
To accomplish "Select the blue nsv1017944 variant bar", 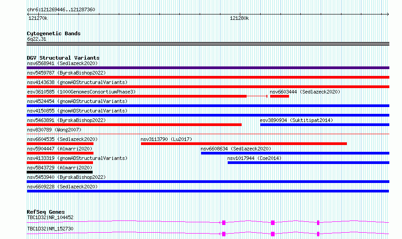I will [x=309, y=163].
